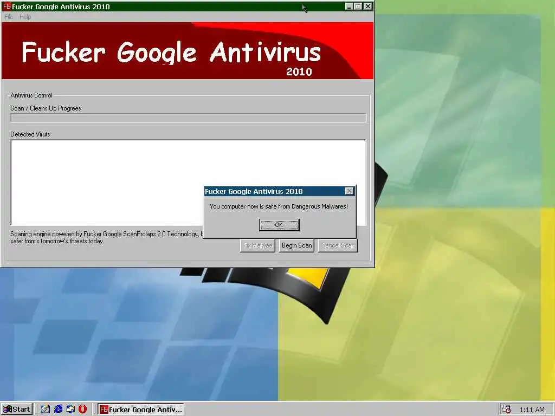The image size is (555, 416).
Task: Click the Begin Scan button
Action: pyautogui.click(x=296, y=245)
